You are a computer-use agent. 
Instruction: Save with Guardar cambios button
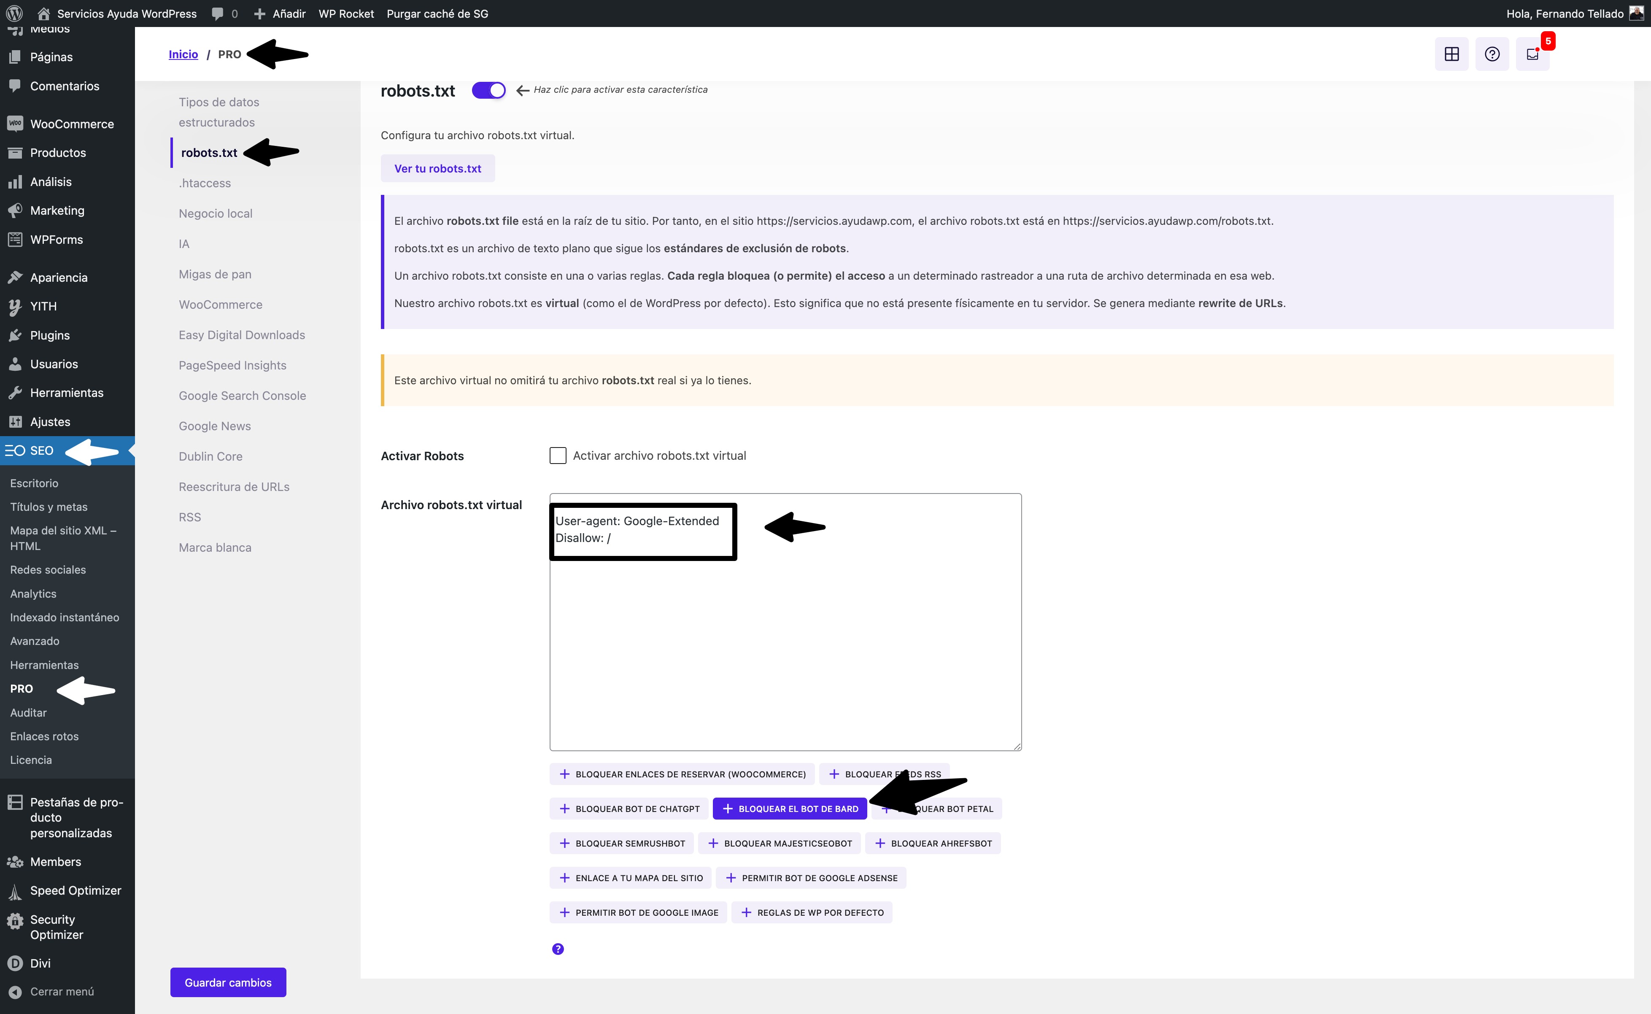click(x=228, y=982)
